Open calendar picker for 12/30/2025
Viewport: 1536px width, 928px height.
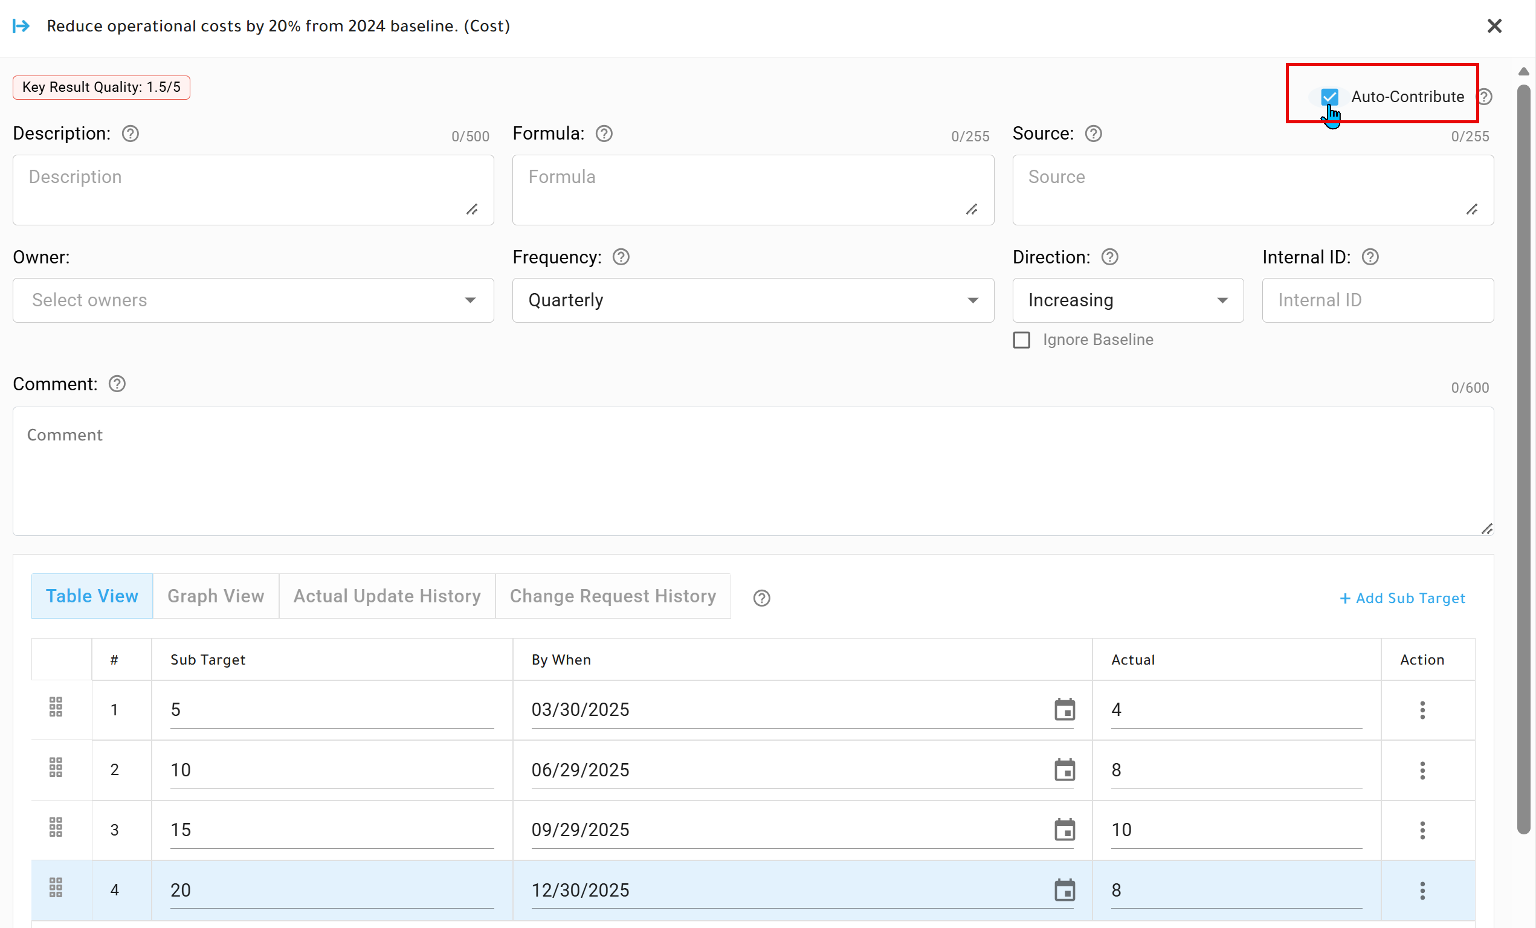1064,890
